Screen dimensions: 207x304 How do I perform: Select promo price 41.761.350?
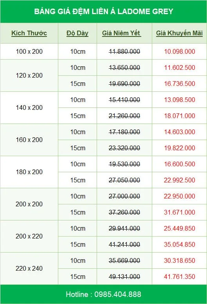point(180,277)
